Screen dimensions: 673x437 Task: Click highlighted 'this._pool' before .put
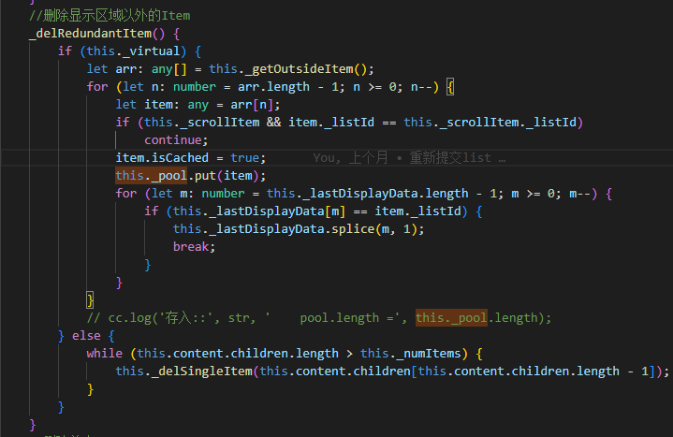tap(151, 176)
